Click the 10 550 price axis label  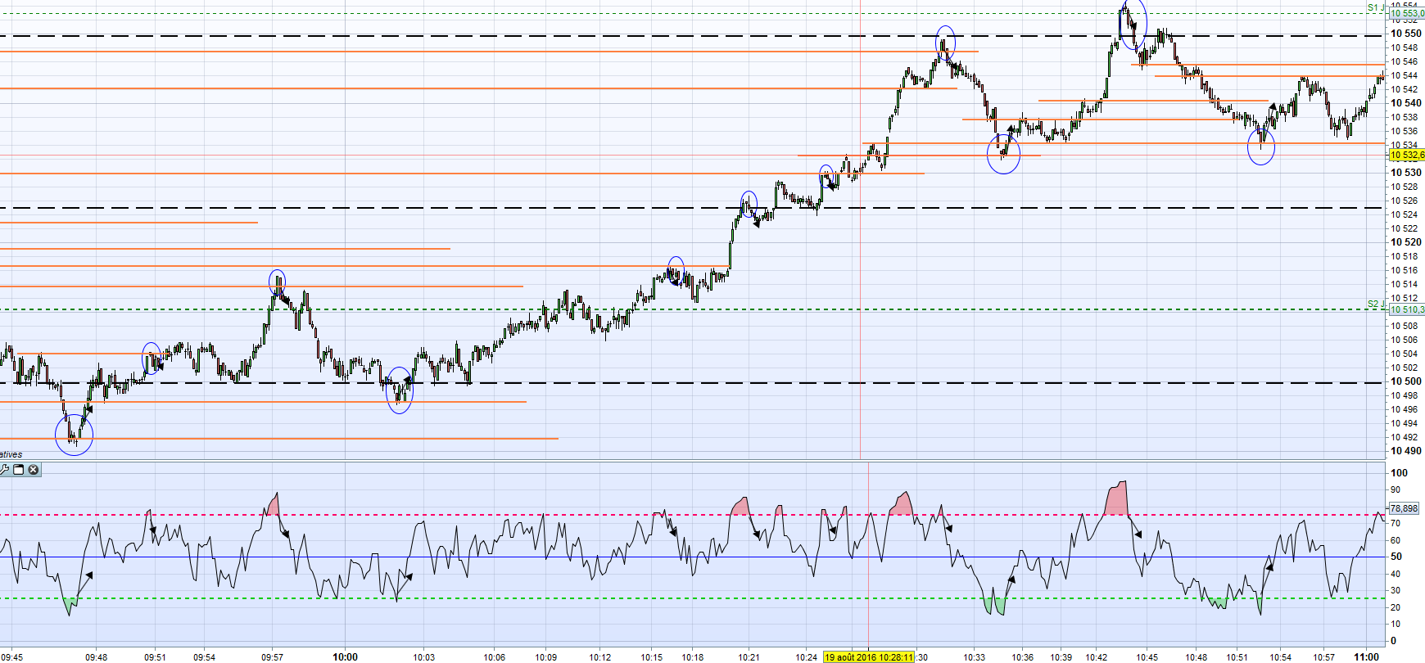point(1406,34)
